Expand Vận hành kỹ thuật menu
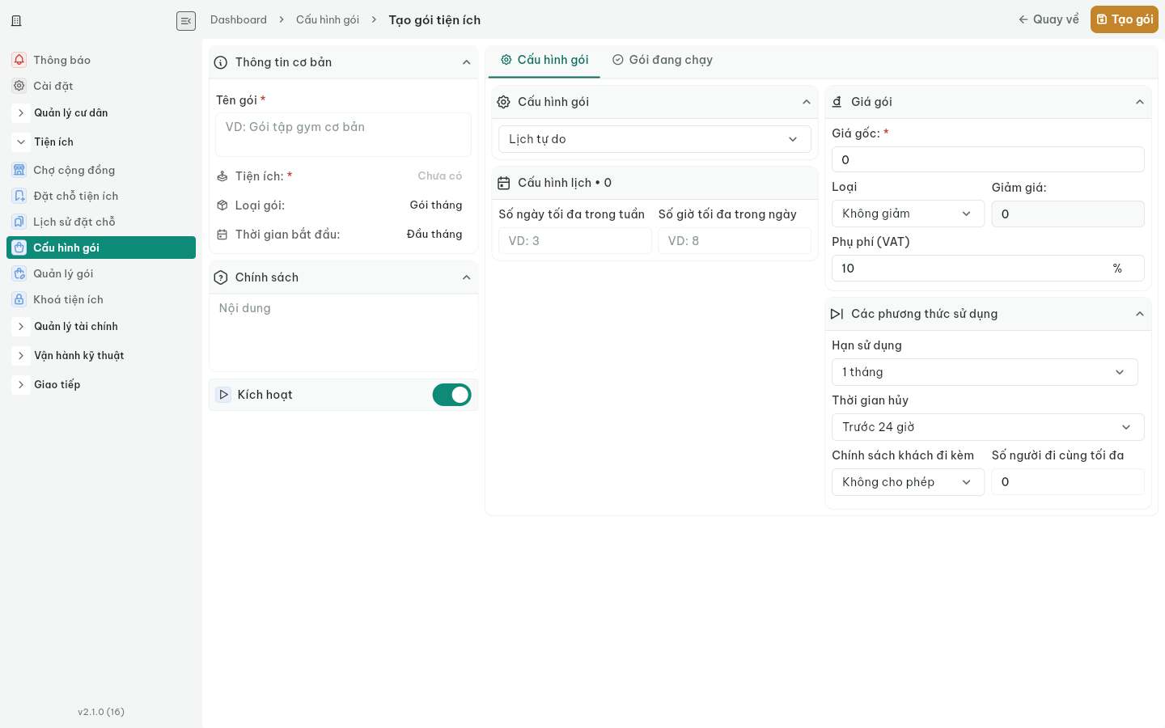The height and width of the screenshot is (728, 1165). point(21,356)
